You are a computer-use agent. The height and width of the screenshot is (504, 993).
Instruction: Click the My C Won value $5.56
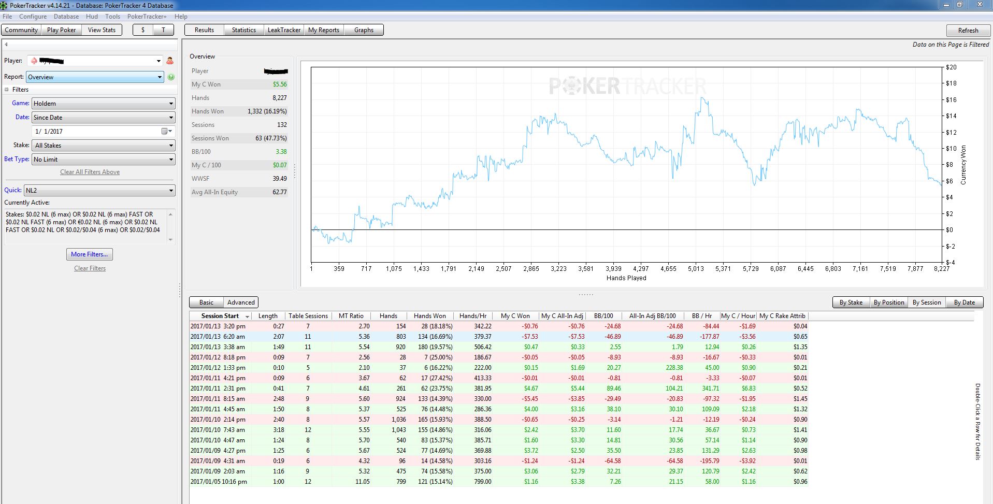click(x=280, y=84)
